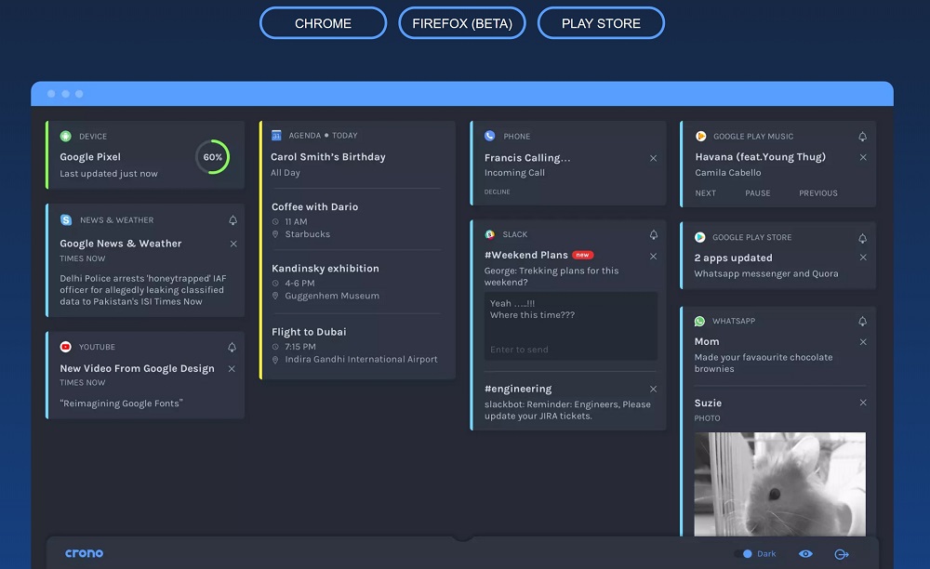This screenshot has height=569, width=930.
Task: Click the red 'new' badge
Action: [583, 255]
